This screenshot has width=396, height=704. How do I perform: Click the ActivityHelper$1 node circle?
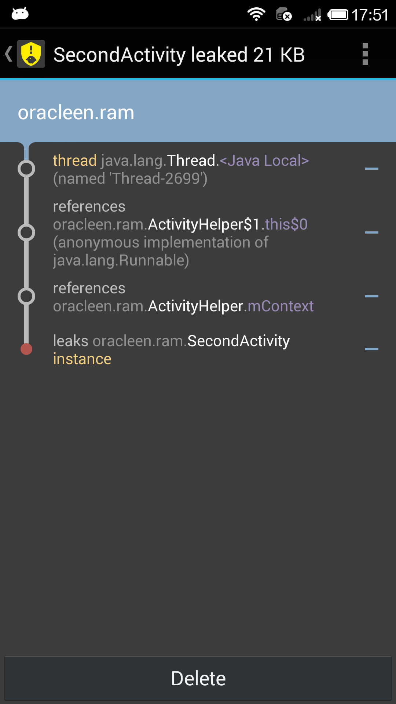coord(26,232)
